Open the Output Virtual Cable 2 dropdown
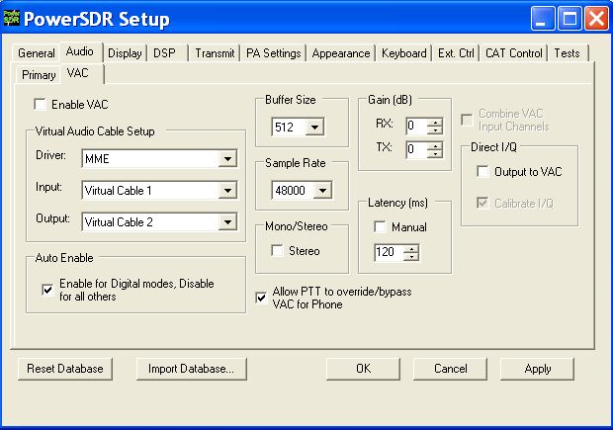Viewport: 613px width, 430px height. 228,222
